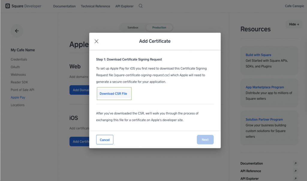Download the CSR file
Screen dimensions: 307x181
[113, 94]
